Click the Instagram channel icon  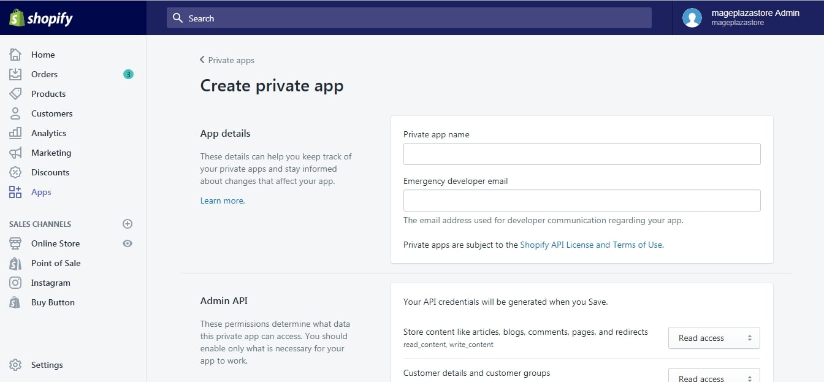click(x=15, y=283)
